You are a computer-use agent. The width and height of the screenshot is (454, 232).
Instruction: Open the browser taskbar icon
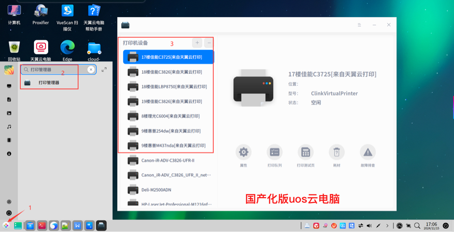pos(54,225)
